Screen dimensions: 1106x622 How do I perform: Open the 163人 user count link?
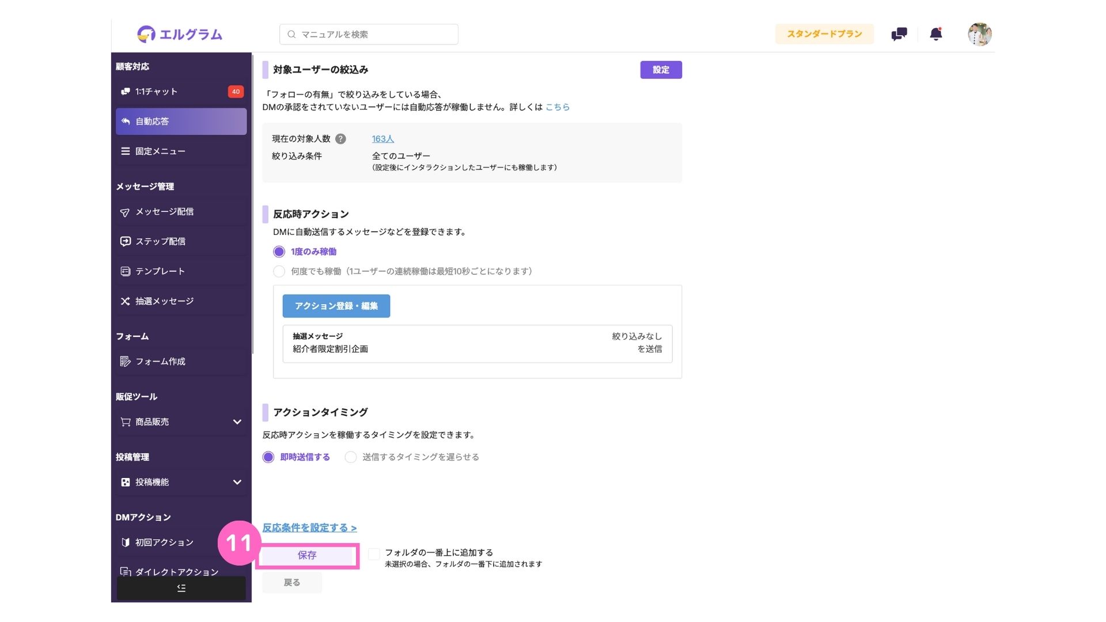click(382, 139)
